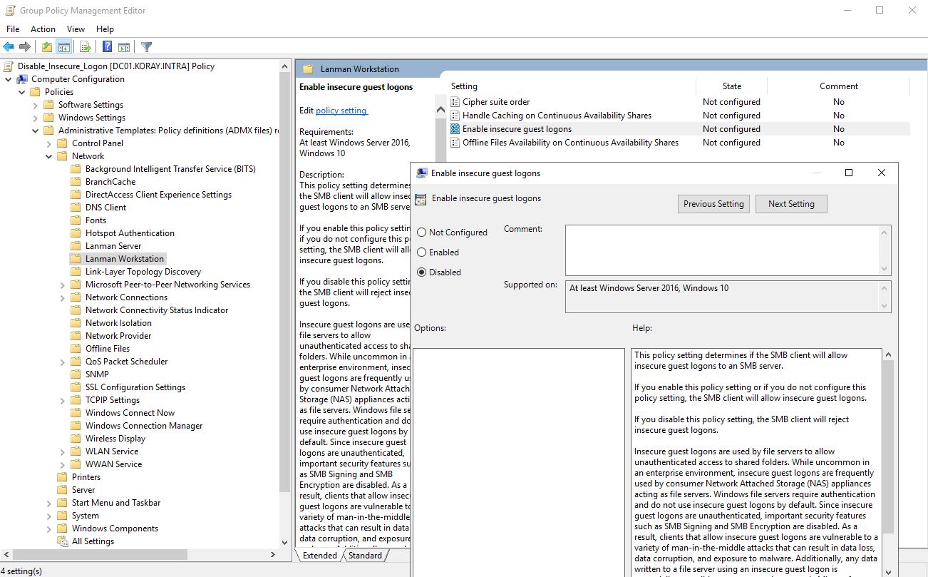Click the Back arrow toolbar icon
The image size is (928, 577).
pos(9,47)
